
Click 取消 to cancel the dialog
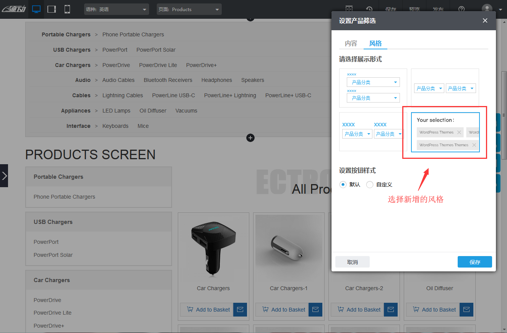(352, 262)
